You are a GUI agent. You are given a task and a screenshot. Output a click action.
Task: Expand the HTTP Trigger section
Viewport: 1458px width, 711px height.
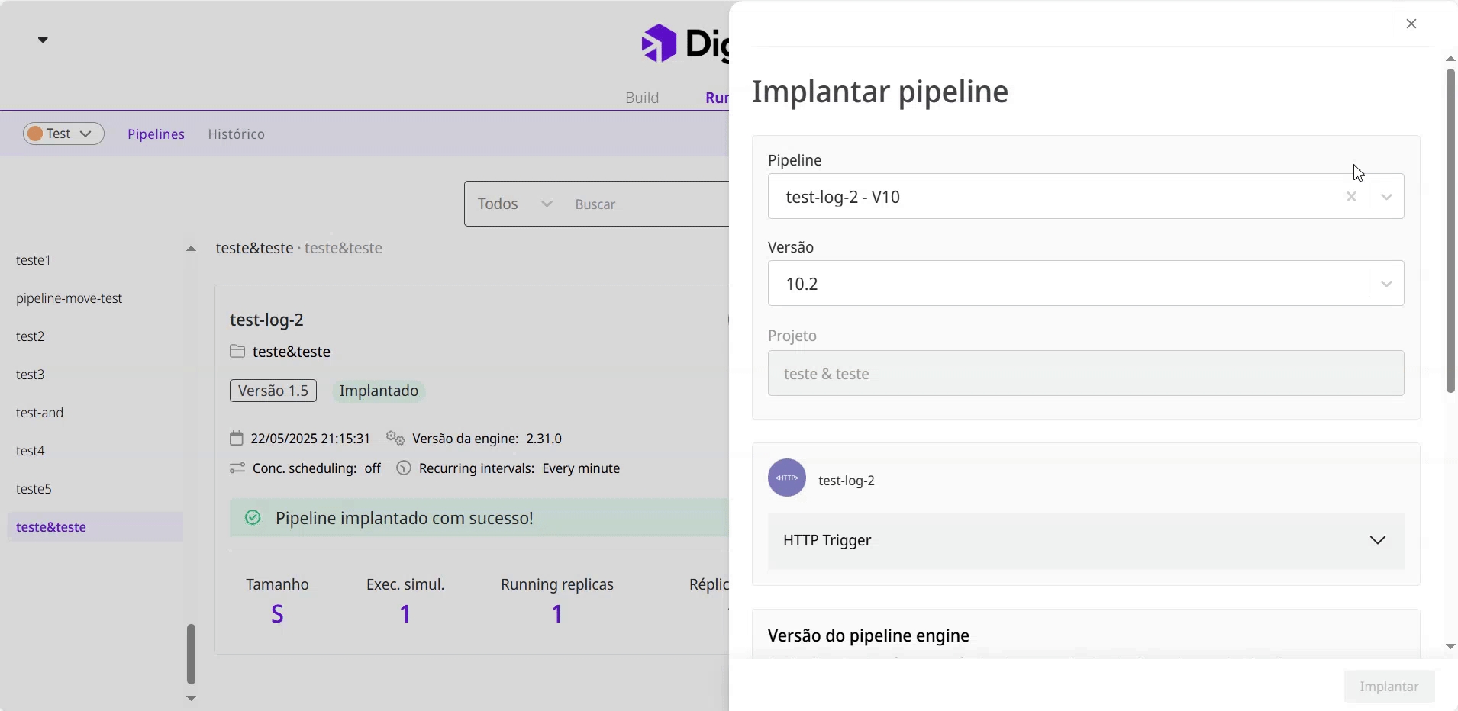coord(1377,540)
